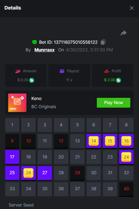Close the Details dialog

132,8
